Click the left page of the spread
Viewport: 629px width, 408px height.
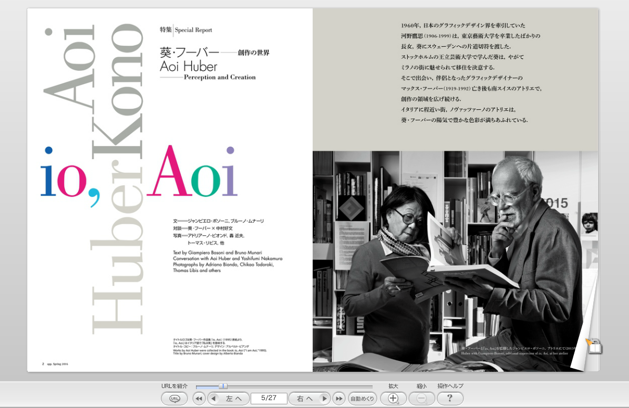[x=170, y=190]
